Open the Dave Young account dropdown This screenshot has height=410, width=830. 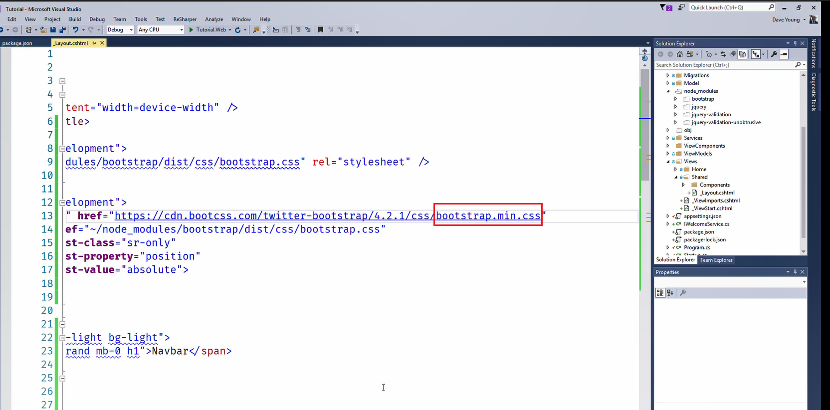pyautogui.click(x=805, y=20)
